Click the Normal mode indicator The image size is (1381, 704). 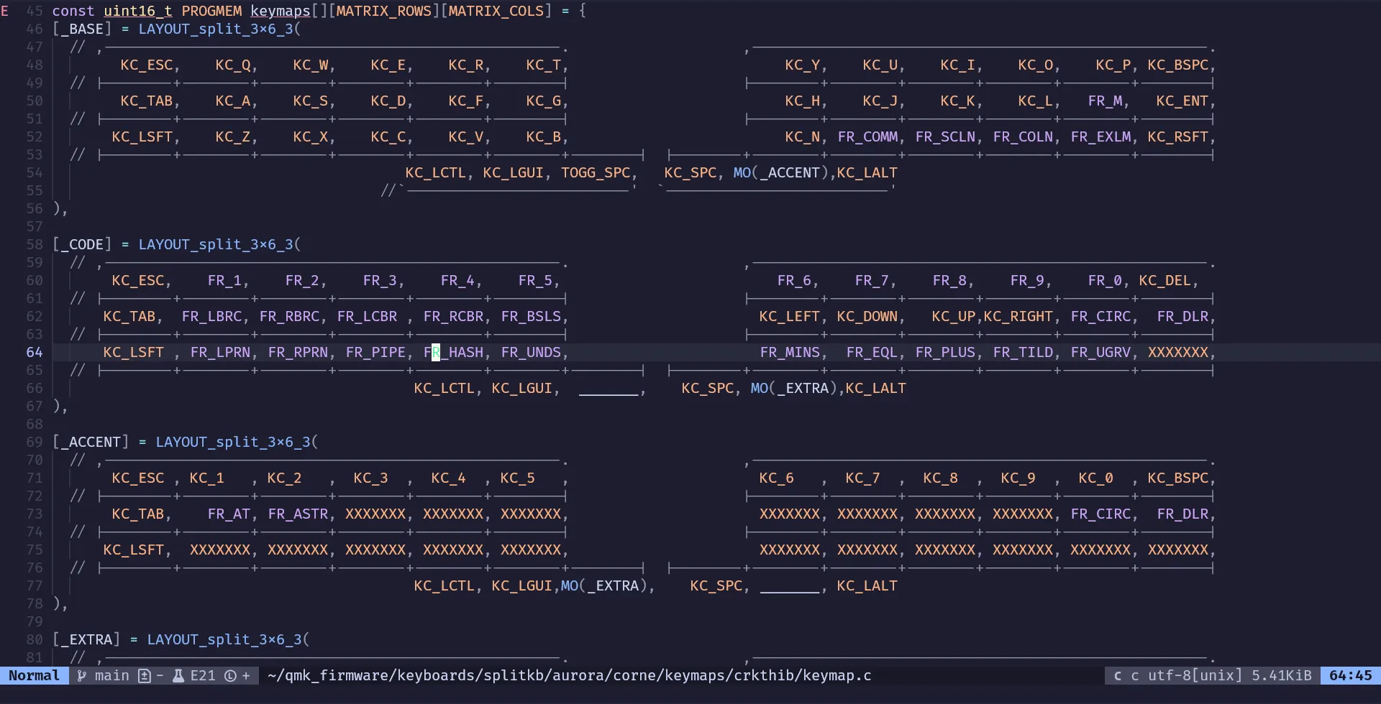(x=35, y=675)
